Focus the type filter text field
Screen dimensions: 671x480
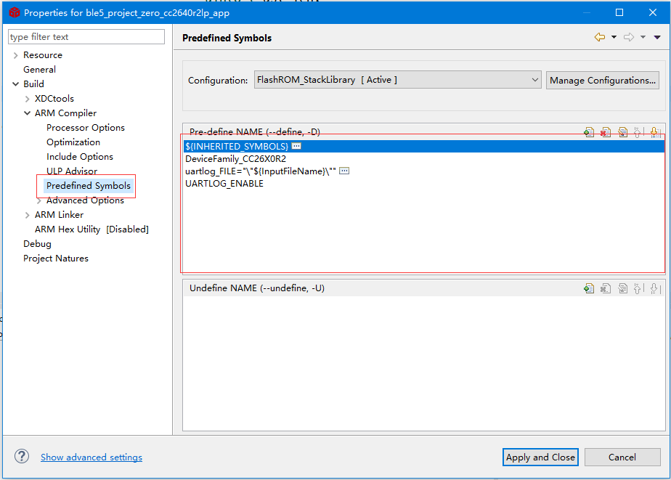click(86, 37)
